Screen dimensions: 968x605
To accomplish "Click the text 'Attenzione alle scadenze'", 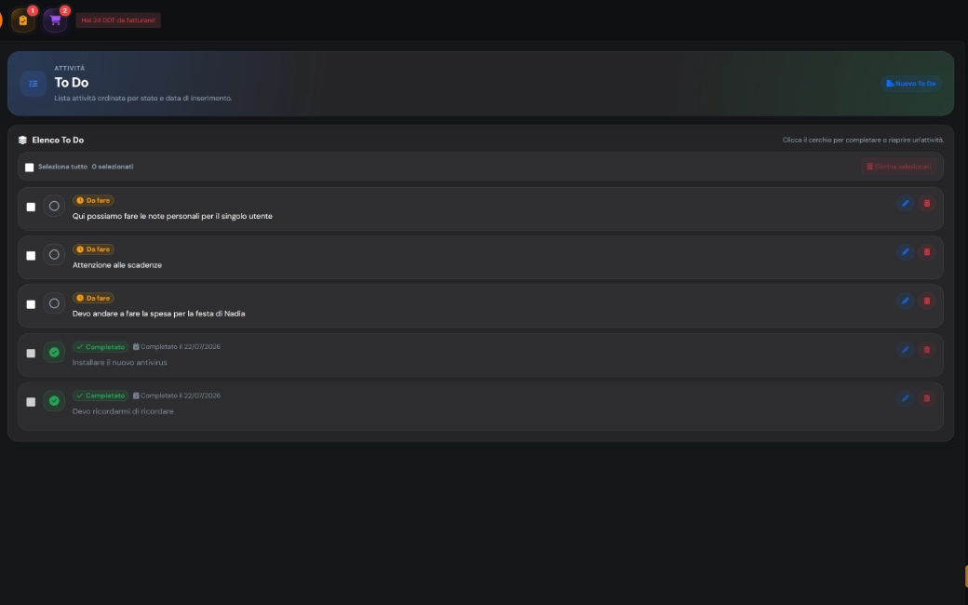I will [117, 265].
